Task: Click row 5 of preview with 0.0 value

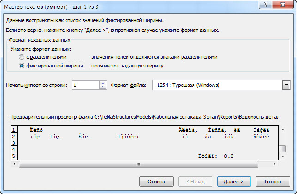Action: [x=144, y=156]
